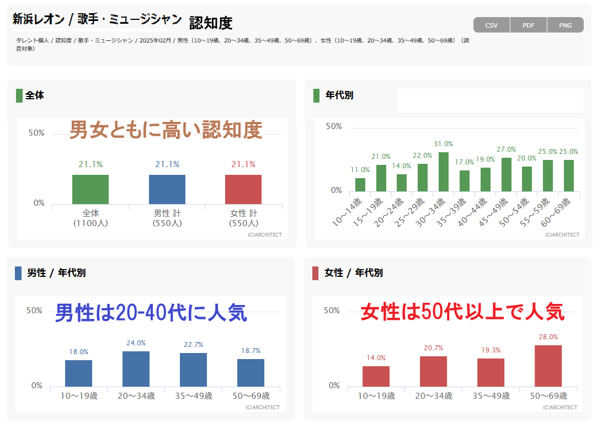Image resolution: width=597 pixels, height=428 pixels.
Task: Click the green square icon beside 年代別
Action: tap(316, 95)
